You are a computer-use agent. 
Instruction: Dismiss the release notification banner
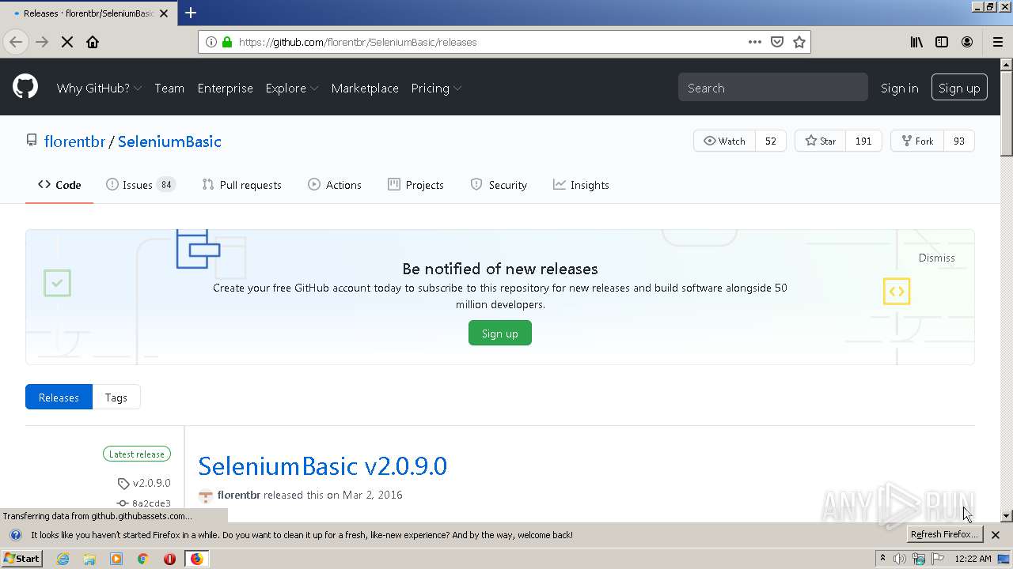pyautogui.click(x=936, y=258)
